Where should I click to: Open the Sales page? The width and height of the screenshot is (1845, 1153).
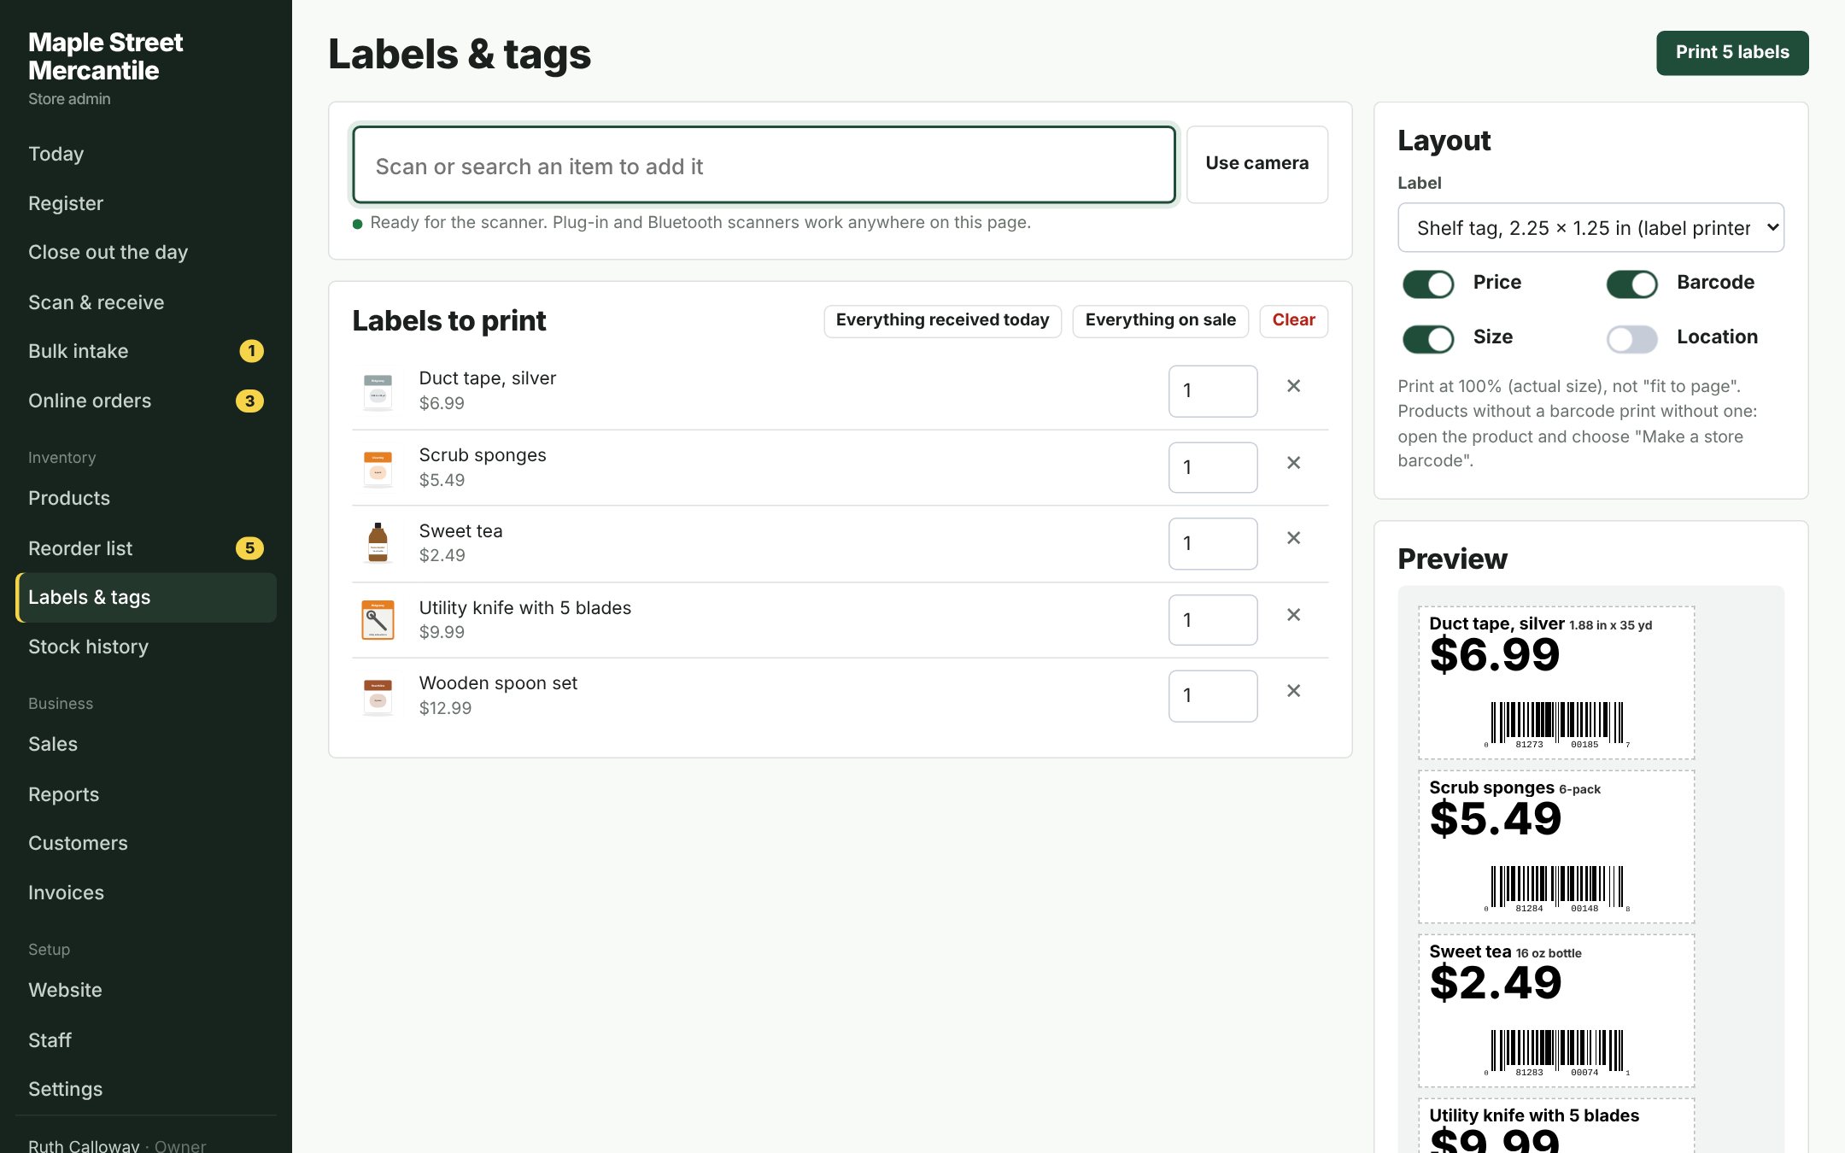(x=145, y=744)
